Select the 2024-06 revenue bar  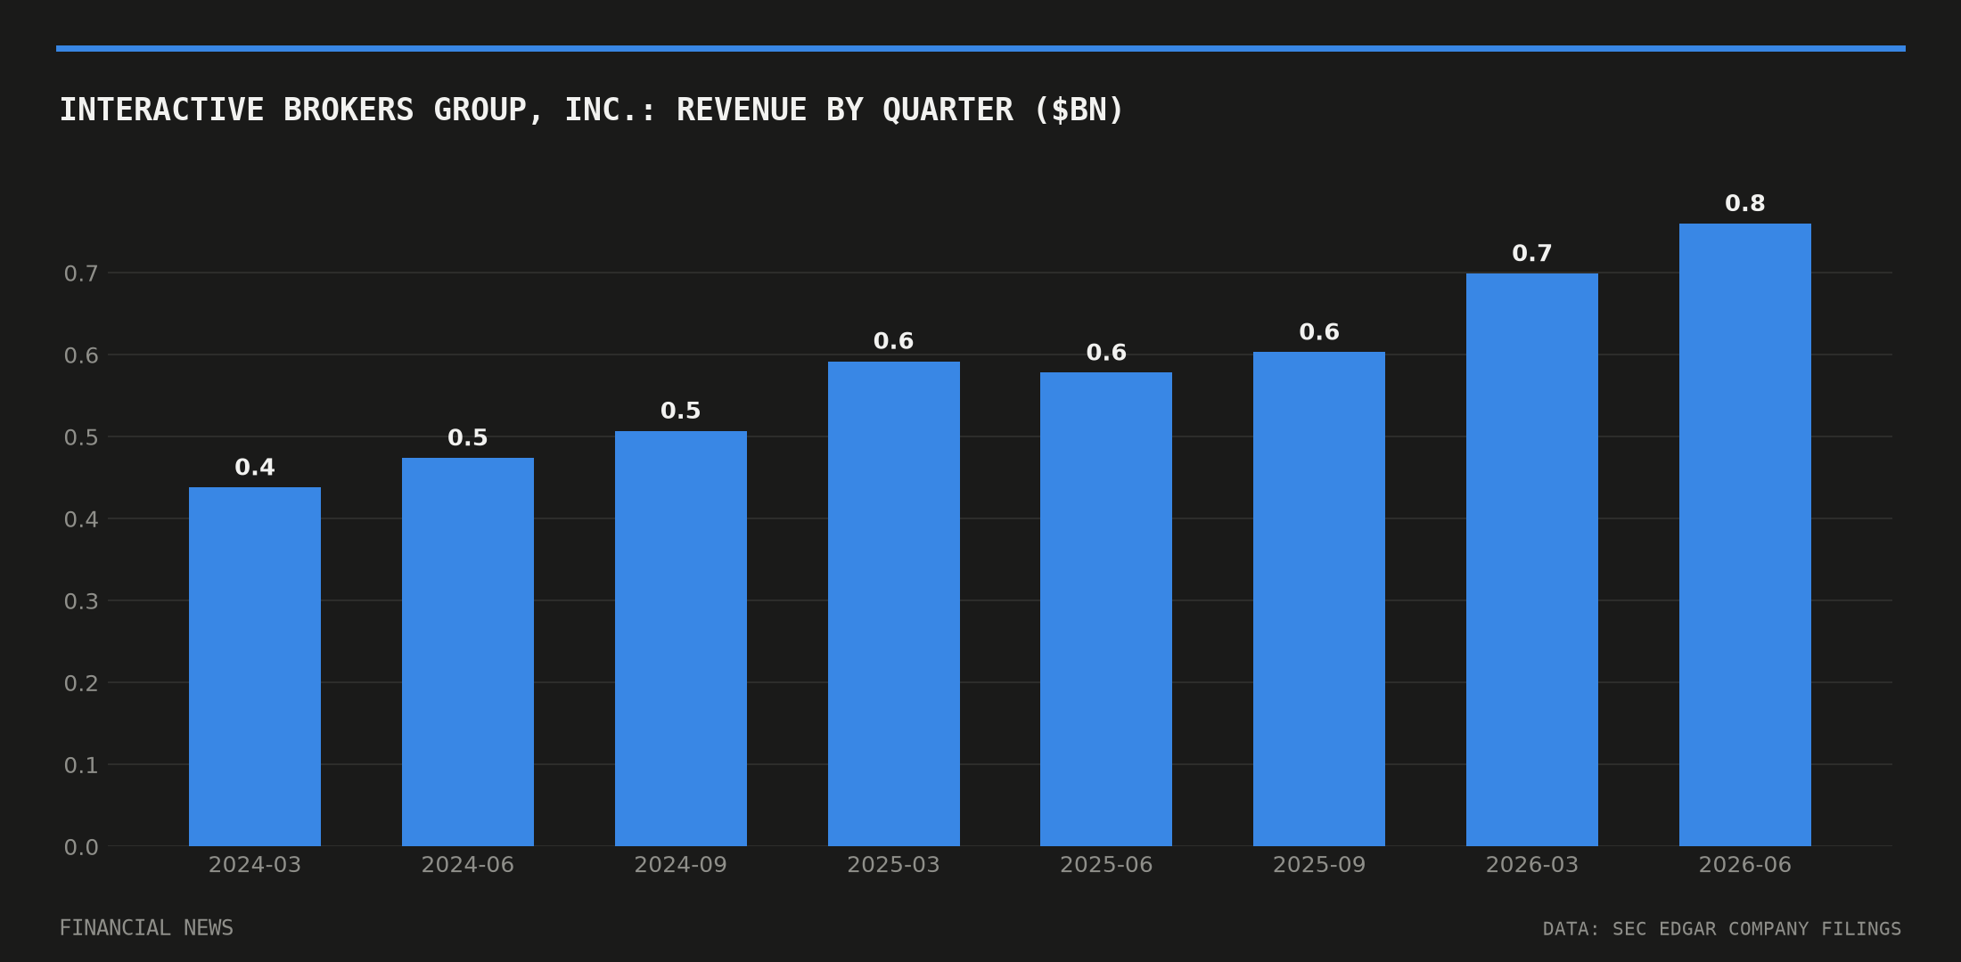[468, 652]
